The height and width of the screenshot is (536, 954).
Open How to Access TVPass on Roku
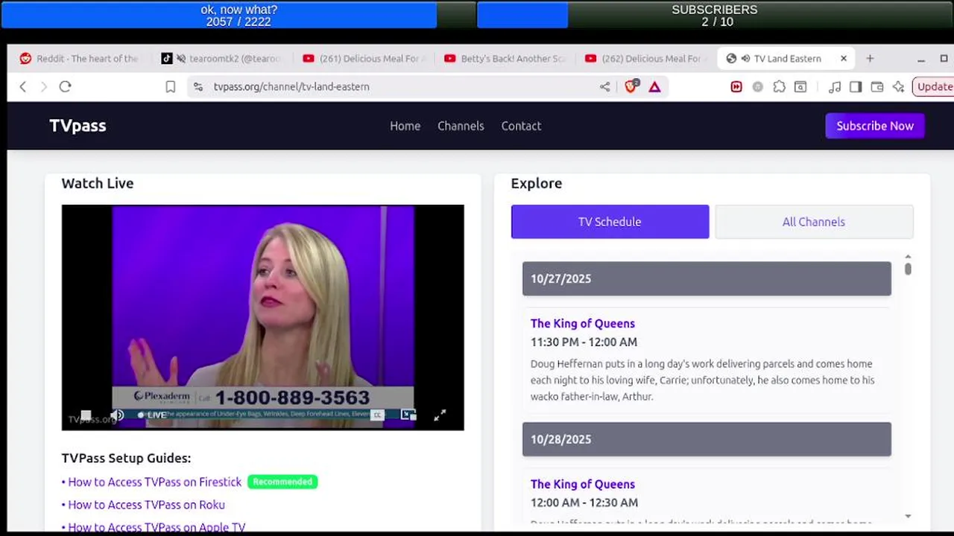click(146, 505)
